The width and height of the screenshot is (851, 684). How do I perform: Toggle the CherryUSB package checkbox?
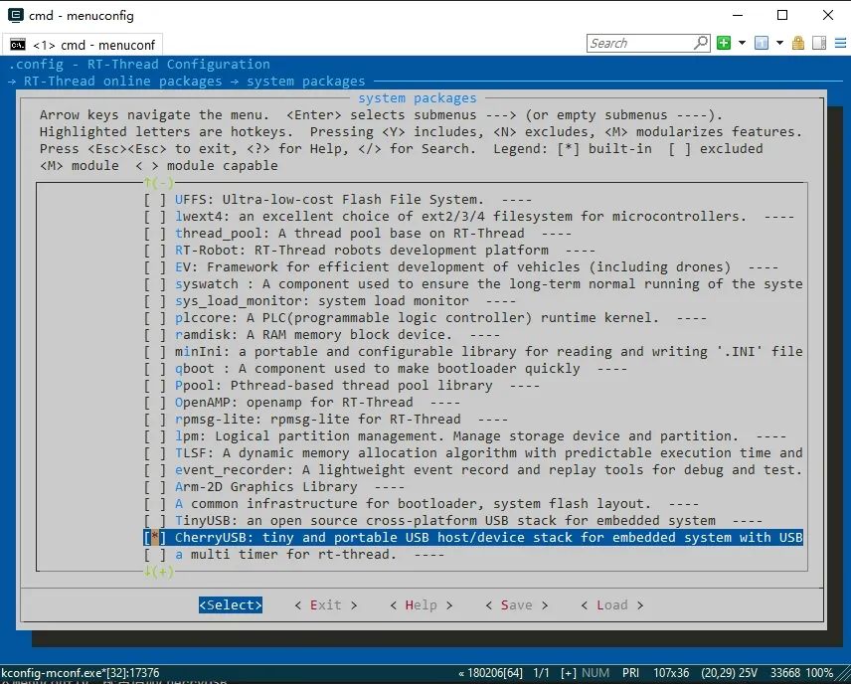tap(155, 538)
